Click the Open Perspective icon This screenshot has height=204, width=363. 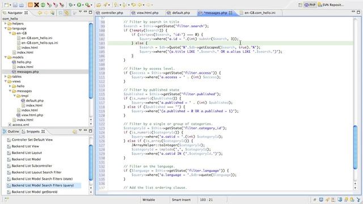(x=300, y=5)
